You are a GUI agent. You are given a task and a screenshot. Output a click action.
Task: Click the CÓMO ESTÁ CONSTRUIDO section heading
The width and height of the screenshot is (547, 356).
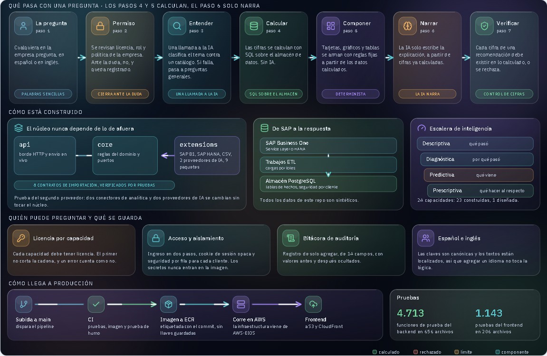tap(46, 112)
